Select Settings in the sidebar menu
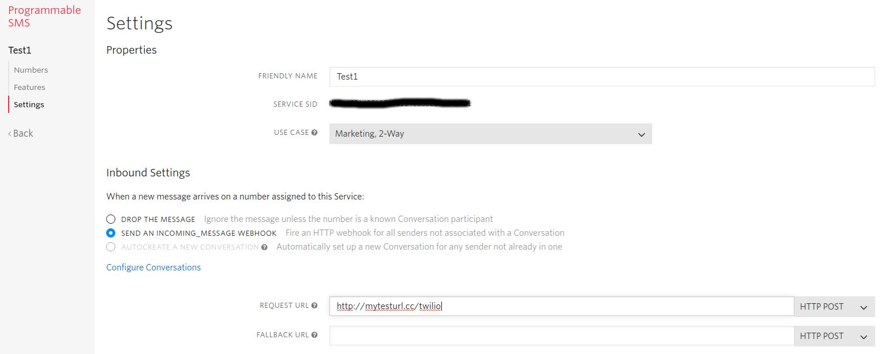Viewport: 893px width, 354px height. tap(29, 104)
